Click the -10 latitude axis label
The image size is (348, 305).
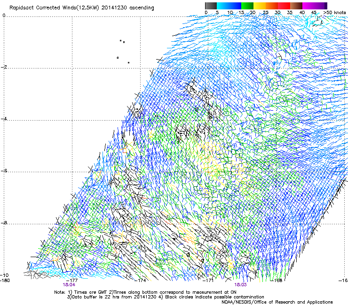tap(4, 275)
